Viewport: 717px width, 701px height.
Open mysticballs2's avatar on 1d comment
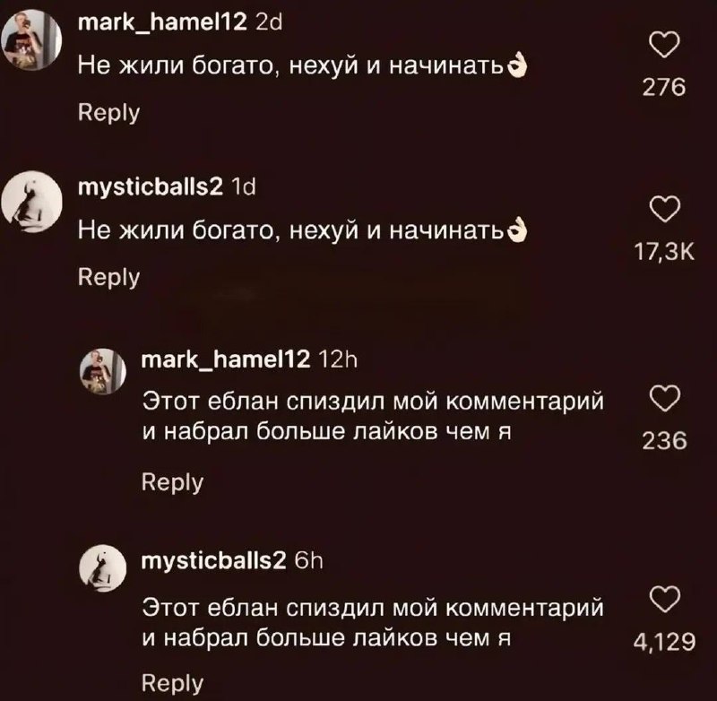coord(31,202)
